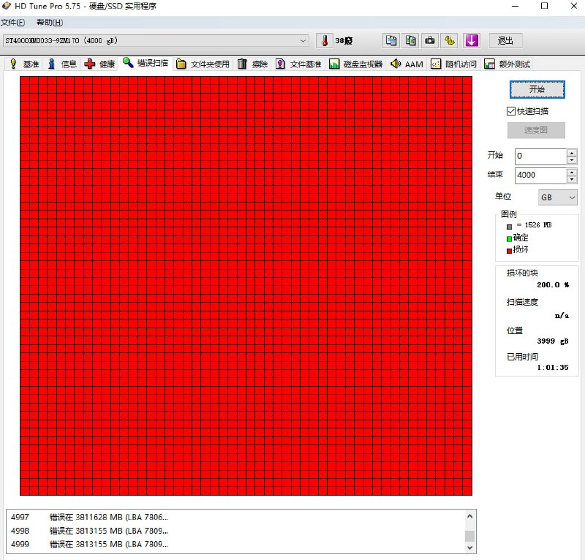This screenshot has width=585, height=560.
Task: Click the error log scrollbar up arrow
Action: pyautogui.click(x=469, y=516)
